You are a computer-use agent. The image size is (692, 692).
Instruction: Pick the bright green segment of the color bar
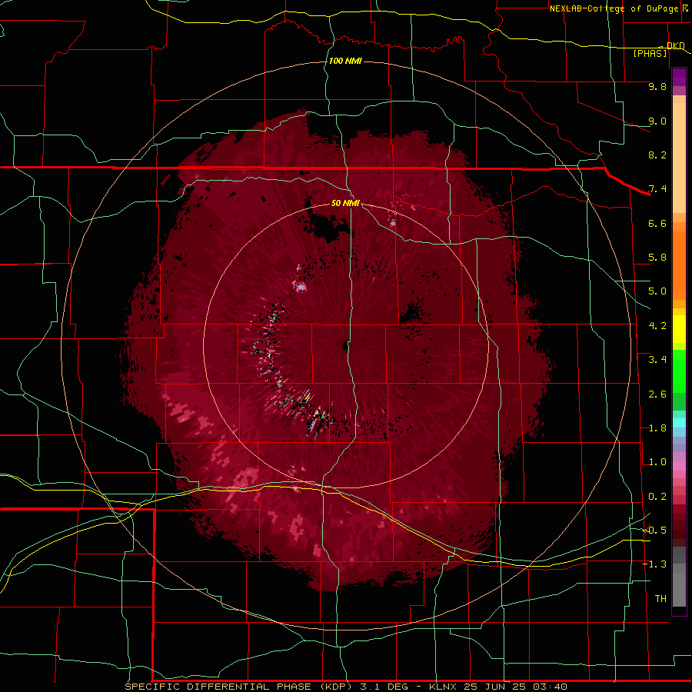pyautogui.click(x=679, y=371)
